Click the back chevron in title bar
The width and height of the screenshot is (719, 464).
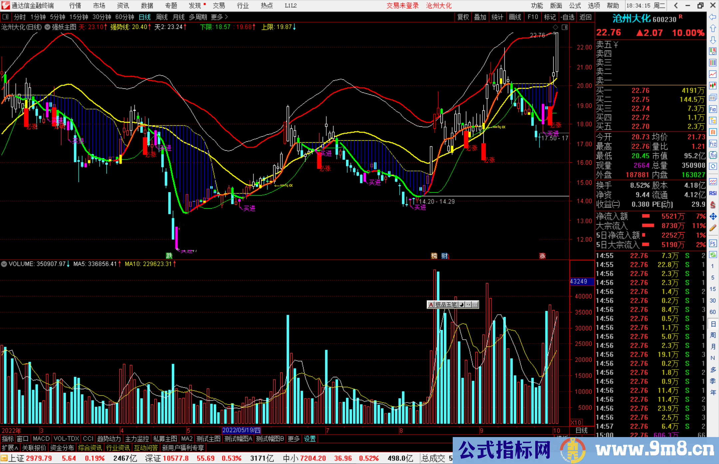676,5
